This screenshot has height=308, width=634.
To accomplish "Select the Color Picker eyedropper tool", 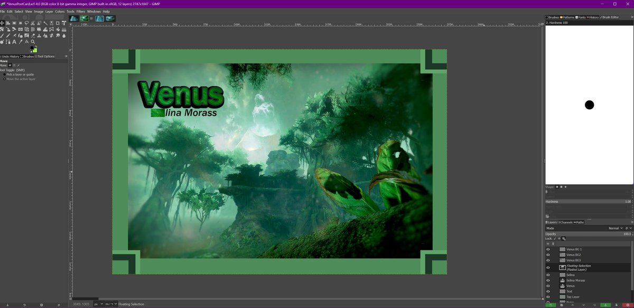I will tap(21, 42).
